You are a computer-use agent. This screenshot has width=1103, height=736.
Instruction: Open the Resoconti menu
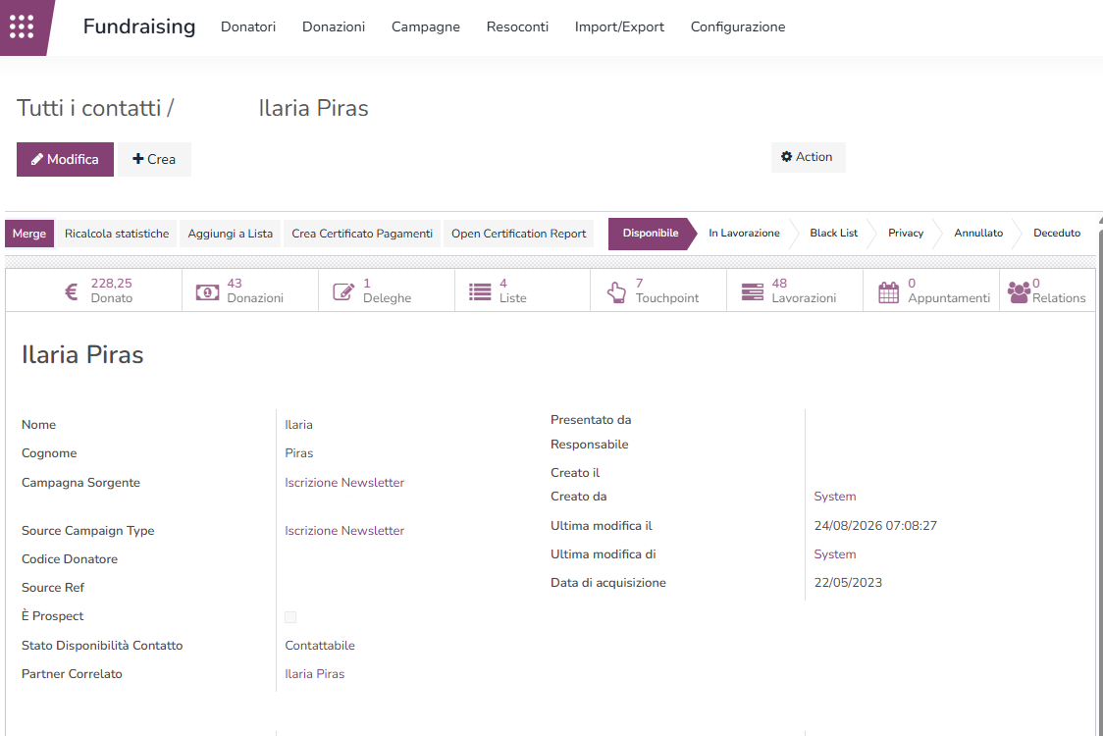point(517,26)
